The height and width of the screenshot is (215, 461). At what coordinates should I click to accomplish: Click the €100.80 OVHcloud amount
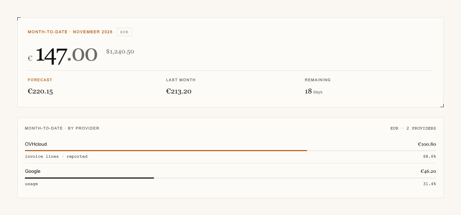427,144
